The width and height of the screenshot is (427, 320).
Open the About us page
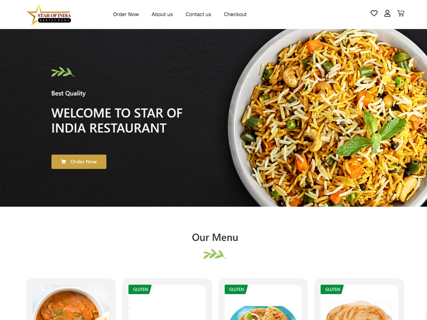[162, 14]
